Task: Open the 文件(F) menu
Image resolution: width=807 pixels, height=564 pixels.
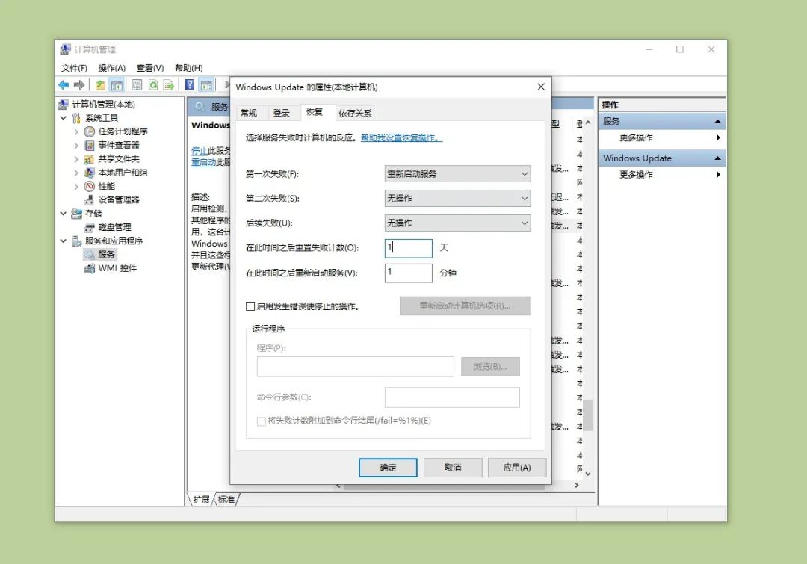Action: click(74, 68)
